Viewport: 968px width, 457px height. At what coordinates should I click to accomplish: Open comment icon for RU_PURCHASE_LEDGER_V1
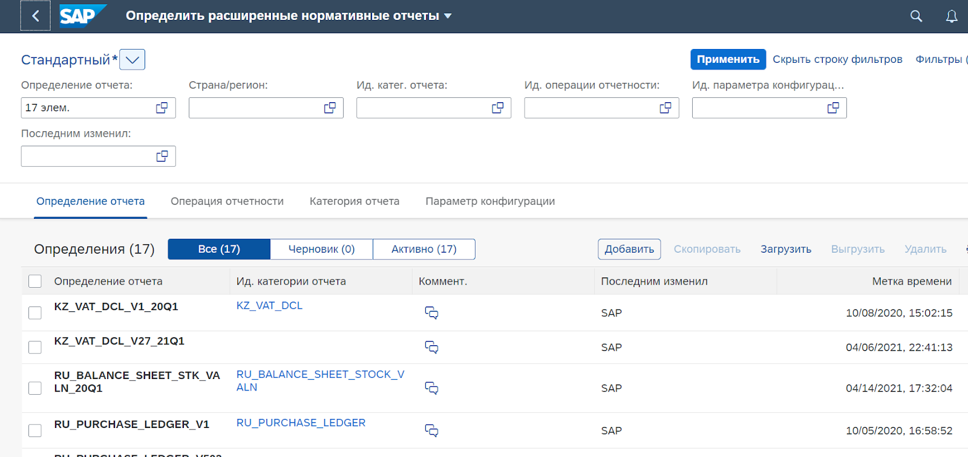pos(431,430)
